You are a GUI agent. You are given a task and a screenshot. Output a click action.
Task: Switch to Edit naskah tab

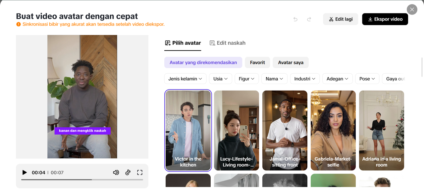pos(228,43)
